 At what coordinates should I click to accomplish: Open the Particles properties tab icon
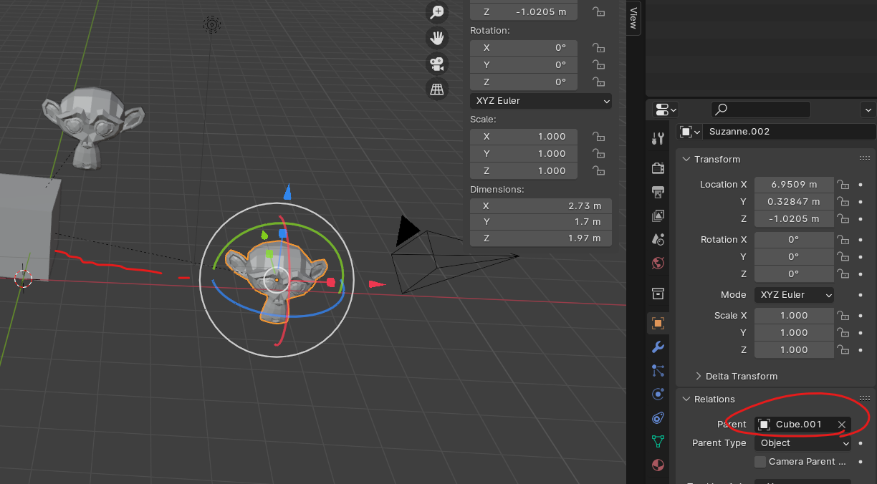coord(658,371)
